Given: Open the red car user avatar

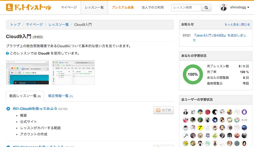Looking at the screenshot, I should pos(186,120).
